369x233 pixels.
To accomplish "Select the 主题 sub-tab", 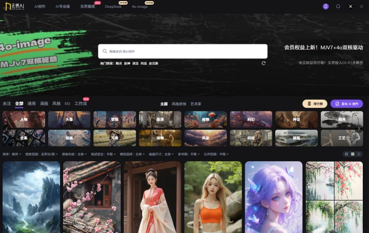I will pyautogui.click(x=164, y=104).
